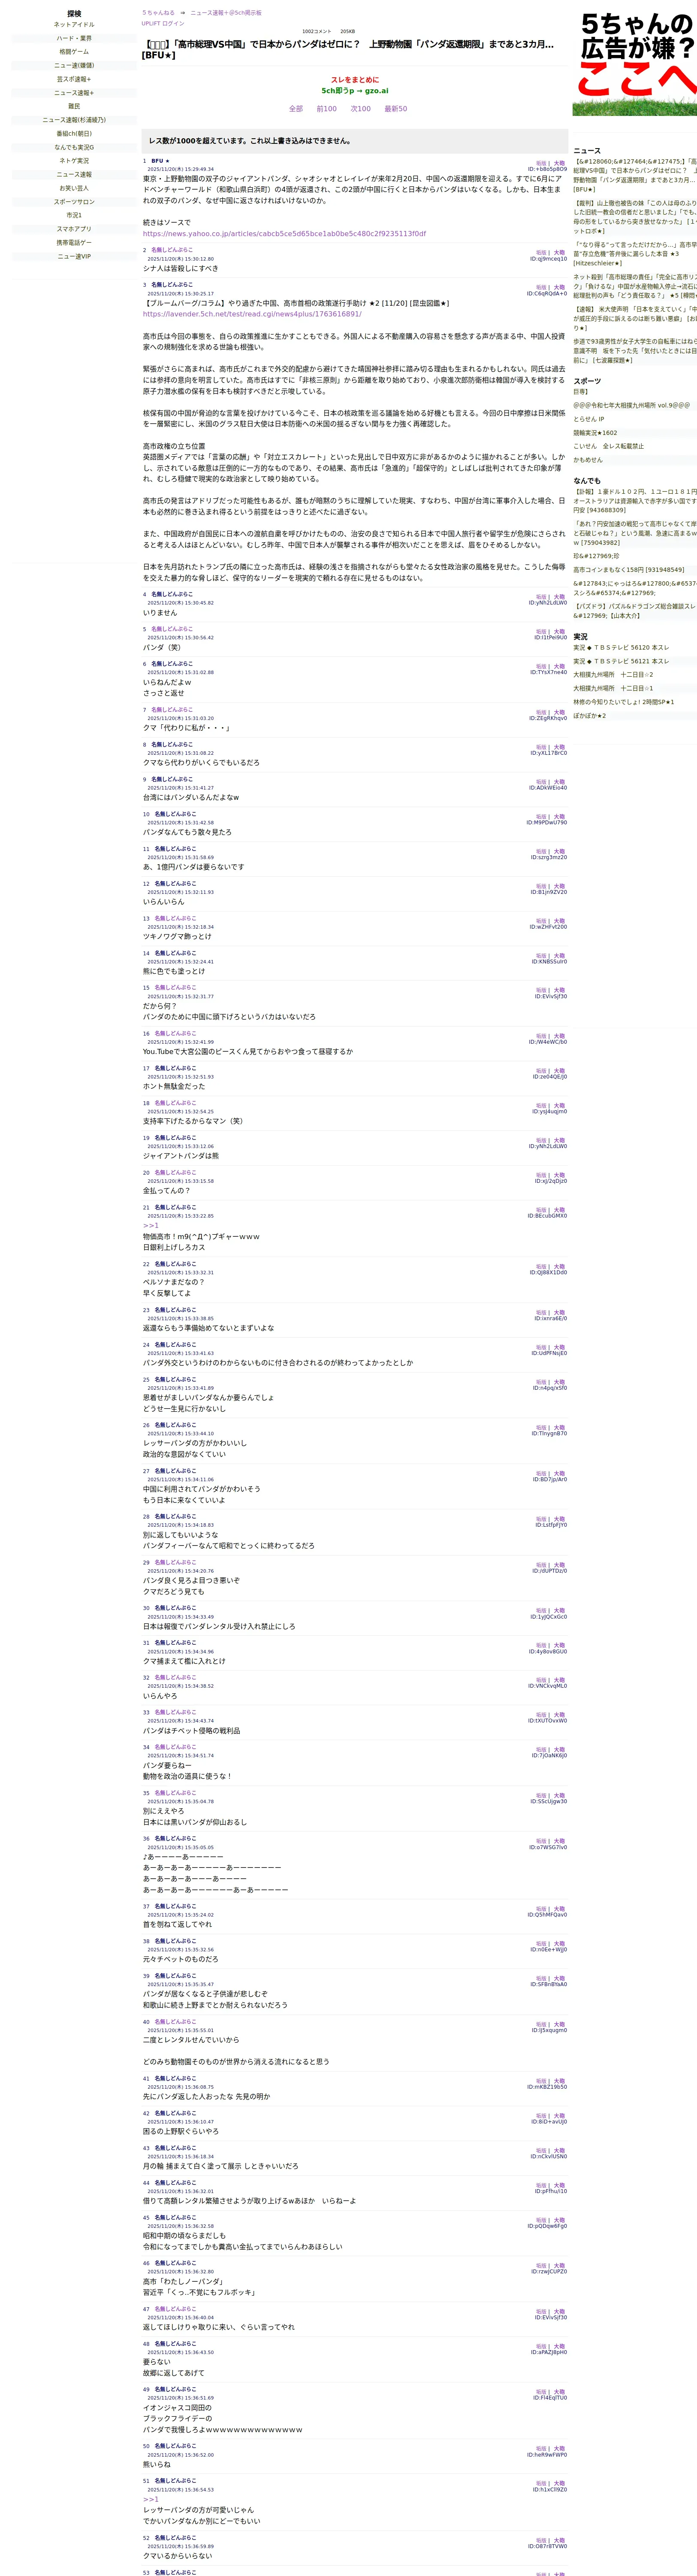
Task: Open the 難民 board link
Action: [x=74, y=106]
